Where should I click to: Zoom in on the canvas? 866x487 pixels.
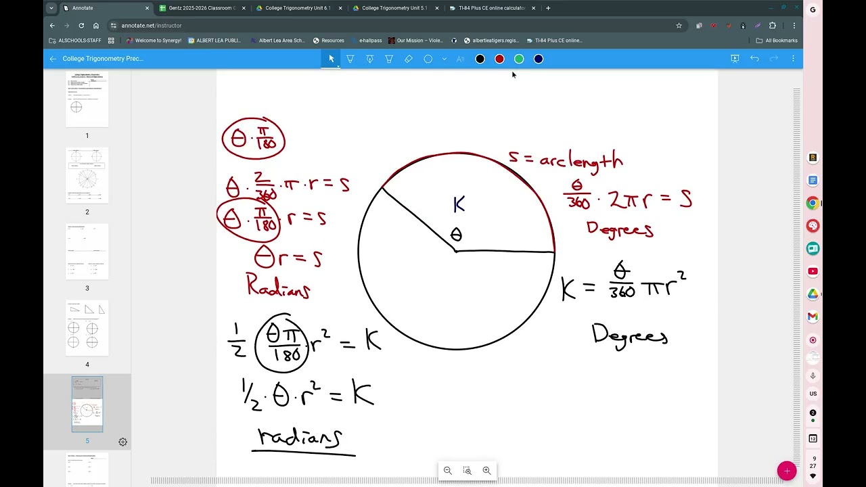(x=486, y=471)
